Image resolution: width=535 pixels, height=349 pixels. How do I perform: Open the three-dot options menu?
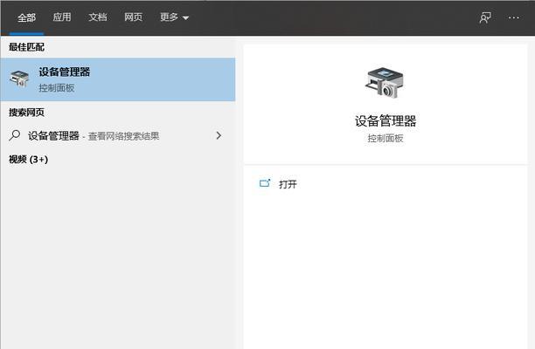513,17
